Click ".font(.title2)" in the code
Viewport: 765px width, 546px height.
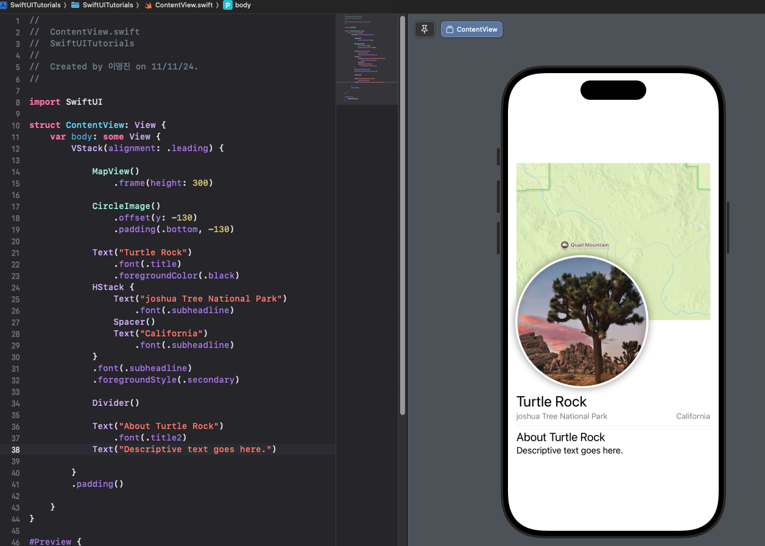point(150,438)
